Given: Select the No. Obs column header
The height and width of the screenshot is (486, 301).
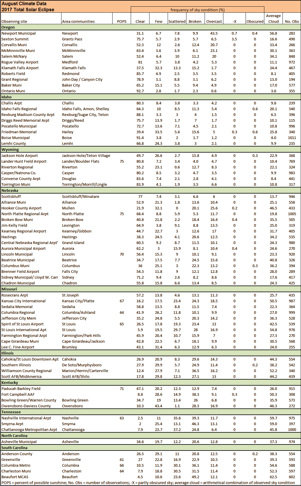Looking at the screenshot, I should (292, 21).
